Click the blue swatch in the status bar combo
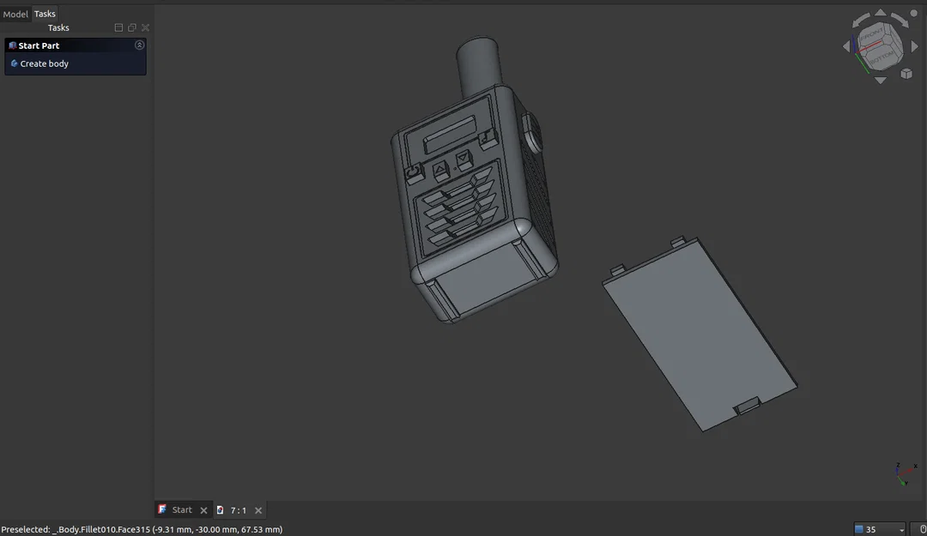The height and width of the screenshot is (536, 927). (859, 529)
